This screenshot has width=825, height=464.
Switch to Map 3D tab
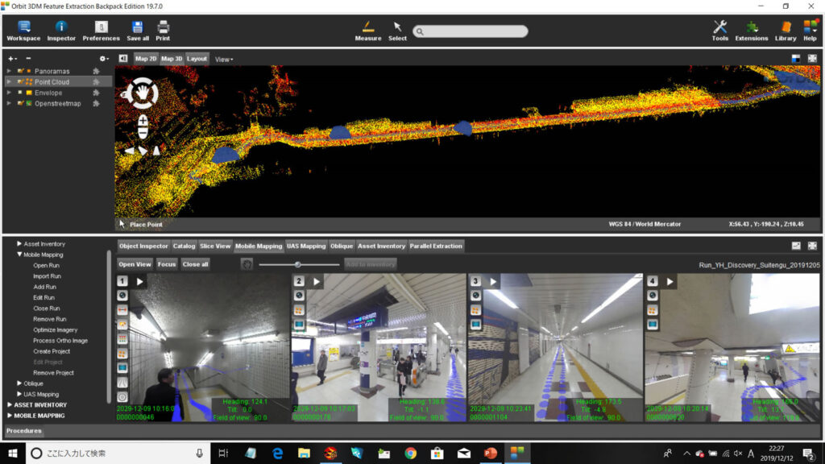(172, 59)
